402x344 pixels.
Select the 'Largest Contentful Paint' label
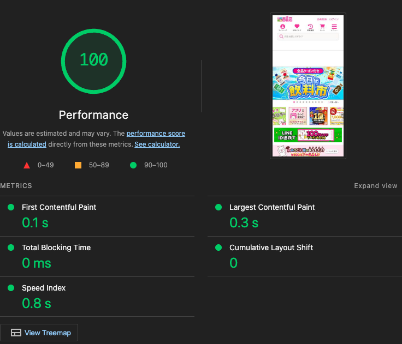(272, 207)
